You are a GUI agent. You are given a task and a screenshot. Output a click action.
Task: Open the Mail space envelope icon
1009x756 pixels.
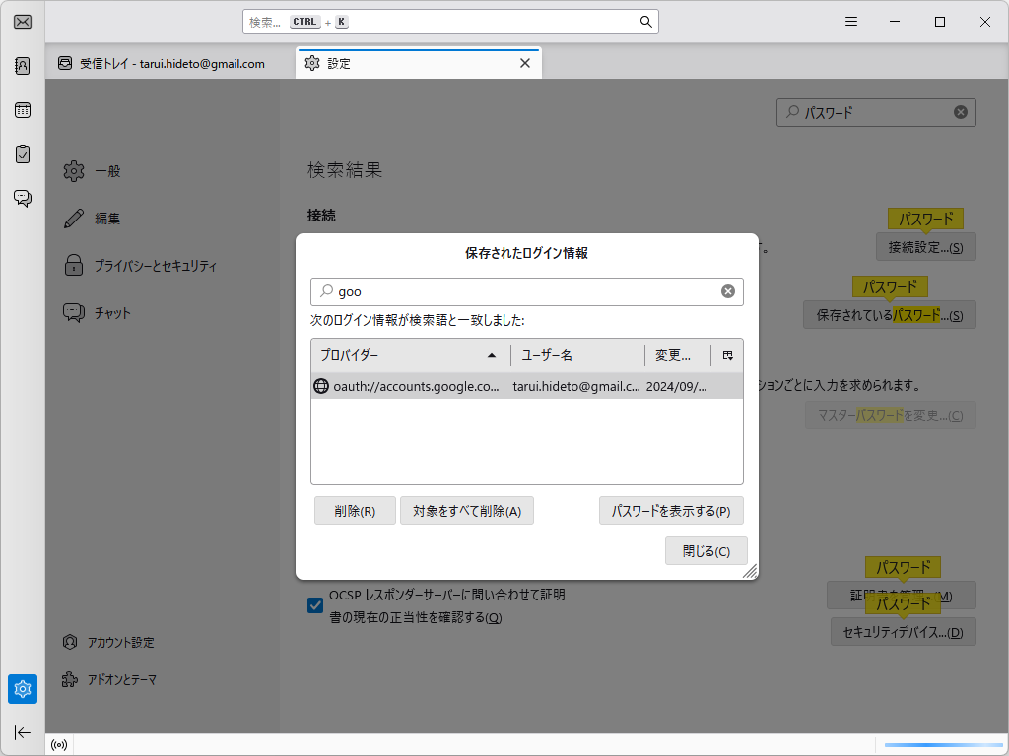[x=22, y=21]
